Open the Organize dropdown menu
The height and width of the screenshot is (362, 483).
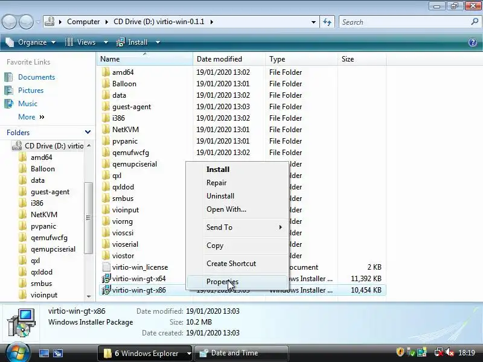31,42
